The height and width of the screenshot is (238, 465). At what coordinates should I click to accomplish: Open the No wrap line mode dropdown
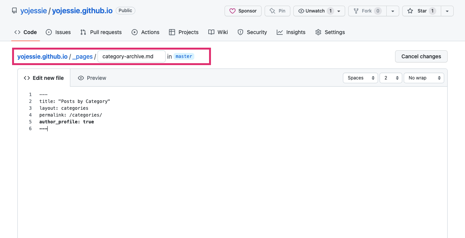click(x=424, y=78)
